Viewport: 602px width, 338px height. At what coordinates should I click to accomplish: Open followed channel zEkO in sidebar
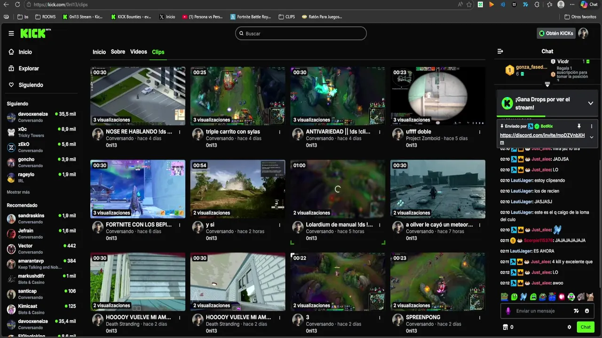41,147
